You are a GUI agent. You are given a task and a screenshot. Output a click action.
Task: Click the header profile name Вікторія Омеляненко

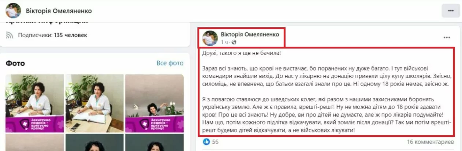pos(59,11)
